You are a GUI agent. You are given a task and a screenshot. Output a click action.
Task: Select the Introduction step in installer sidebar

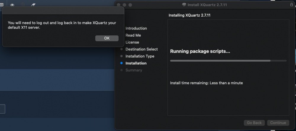tap(136, 28)
